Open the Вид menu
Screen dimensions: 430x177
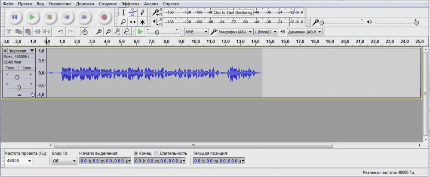point(40,4)
